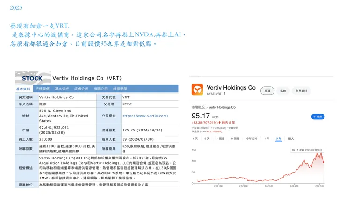
Task: Click the red endpoint dot on the price chart
Action: [324, 162]
